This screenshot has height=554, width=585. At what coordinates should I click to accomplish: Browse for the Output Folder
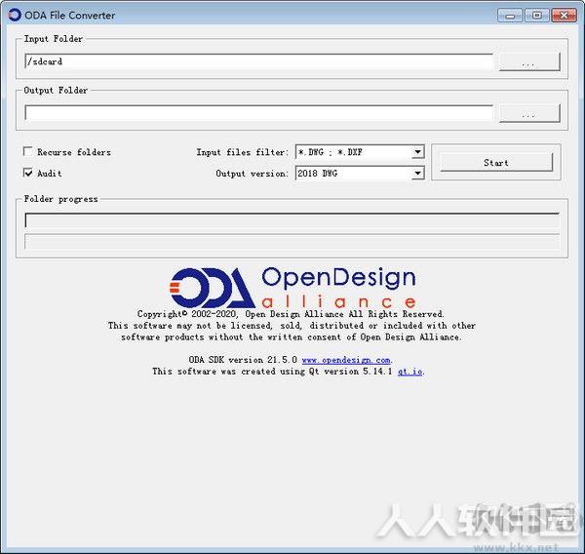click(529, 113)
